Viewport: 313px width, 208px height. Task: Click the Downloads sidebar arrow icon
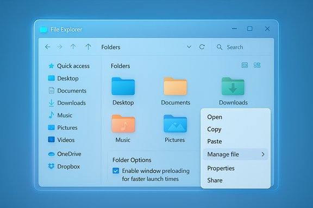(x=51, y=103)
